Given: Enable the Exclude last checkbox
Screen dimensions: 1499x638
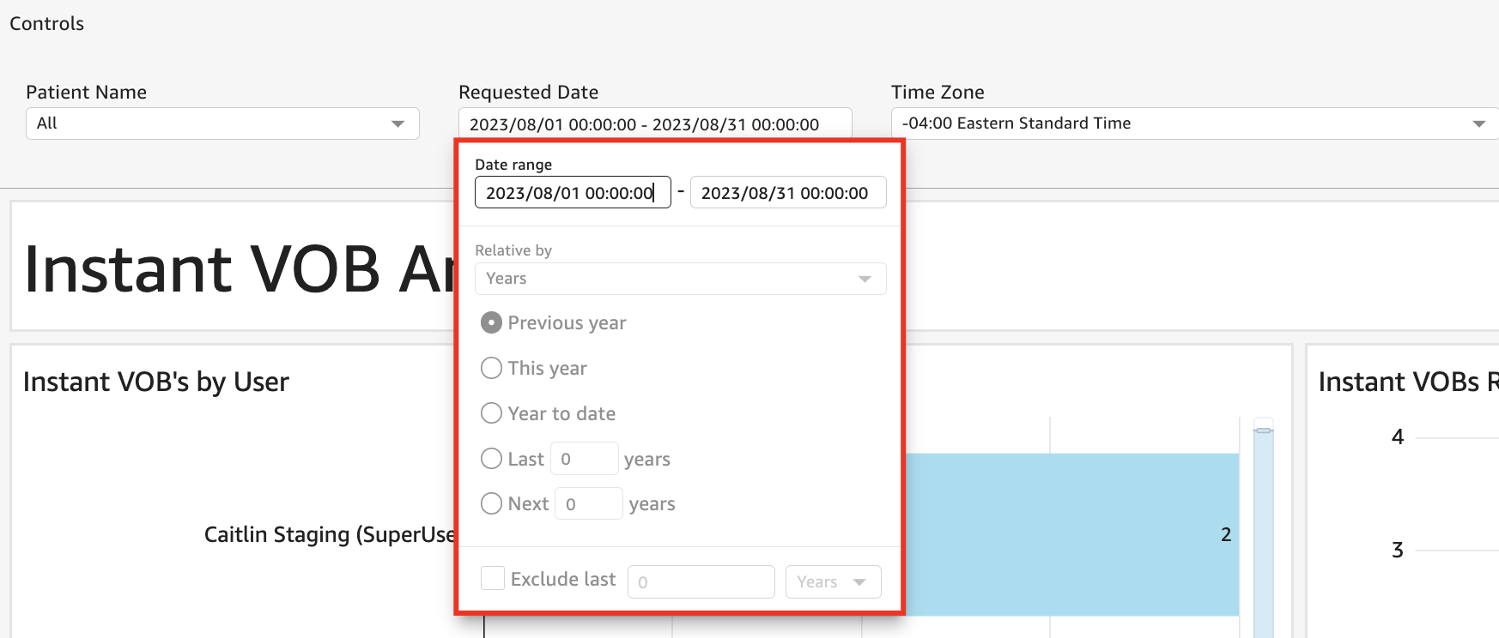Looking at the screenshot, I should 493,578.
